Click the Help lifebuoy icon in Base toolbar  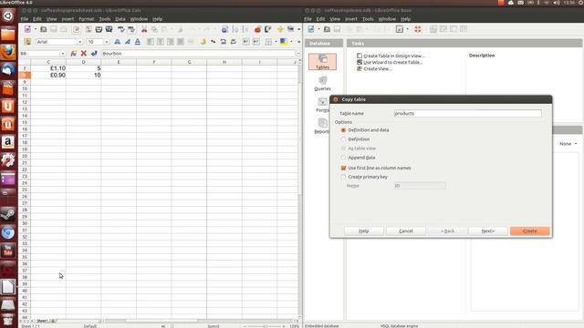(x=418, y=29)
